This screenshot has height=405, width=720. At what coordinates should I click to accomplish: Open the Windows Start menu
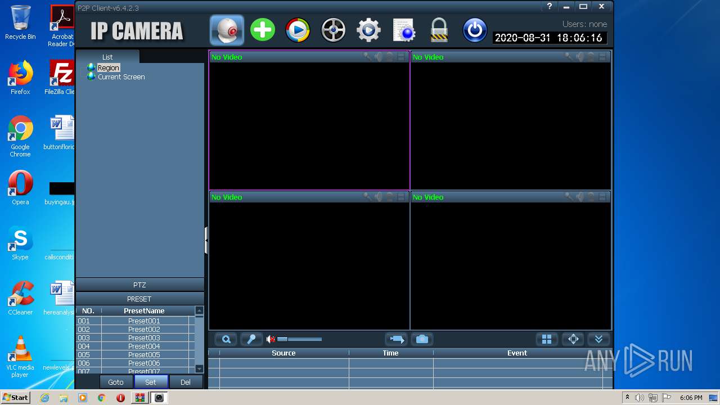coord(16,398)
